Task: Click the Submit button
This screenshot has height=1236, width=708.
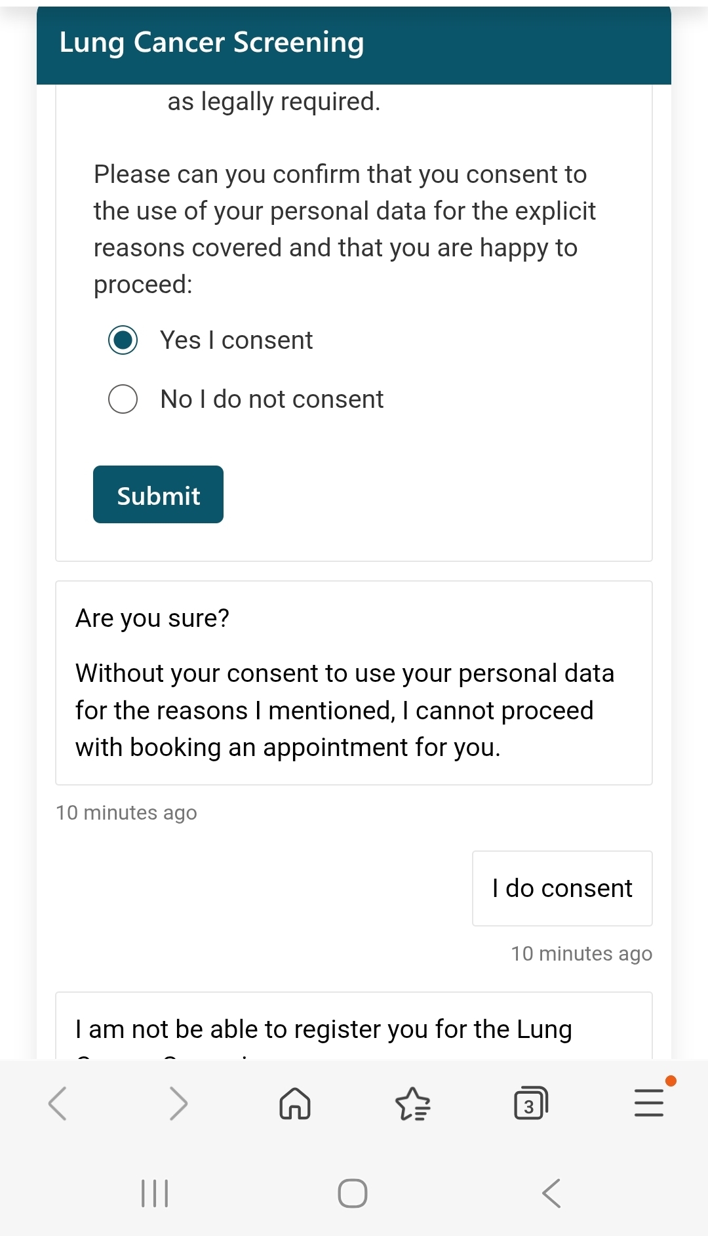Action: [158, 495]
